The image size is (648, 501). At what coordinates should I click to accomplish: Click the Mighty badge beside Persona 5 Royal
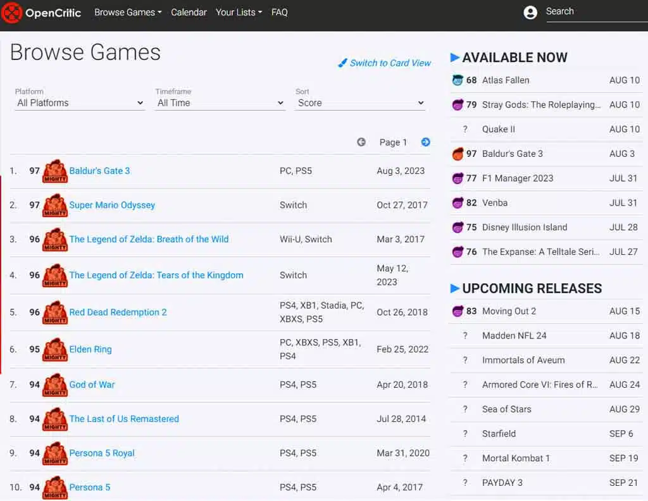click(55, 454)
